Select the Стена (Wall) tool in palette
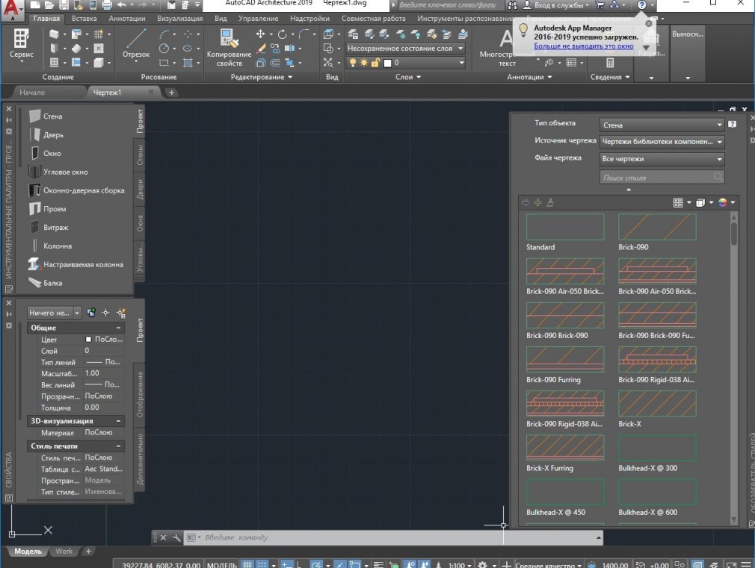The width and height of the screenshot is (755, 568). [x=52, y=116]
